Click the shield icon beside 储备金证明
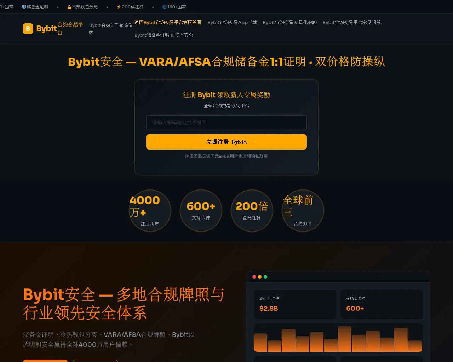This screenshot has width=453, height=362. 24,7
